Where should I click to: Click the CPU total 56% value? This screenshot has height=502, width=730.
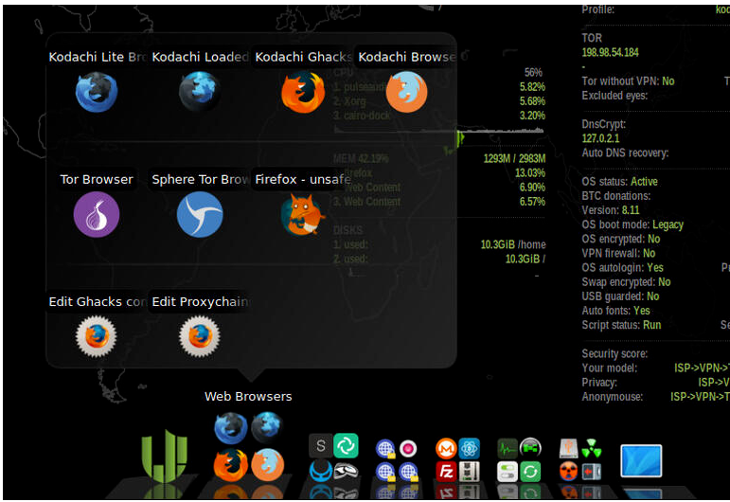[x=533, y=73]
